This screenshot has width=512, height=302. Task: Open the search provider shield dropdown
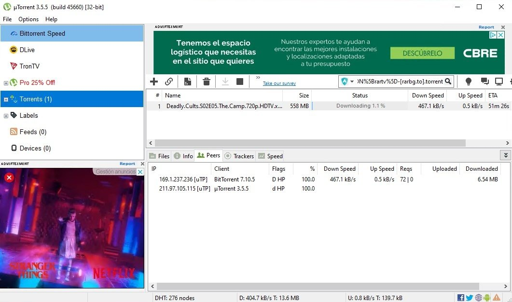347,82
